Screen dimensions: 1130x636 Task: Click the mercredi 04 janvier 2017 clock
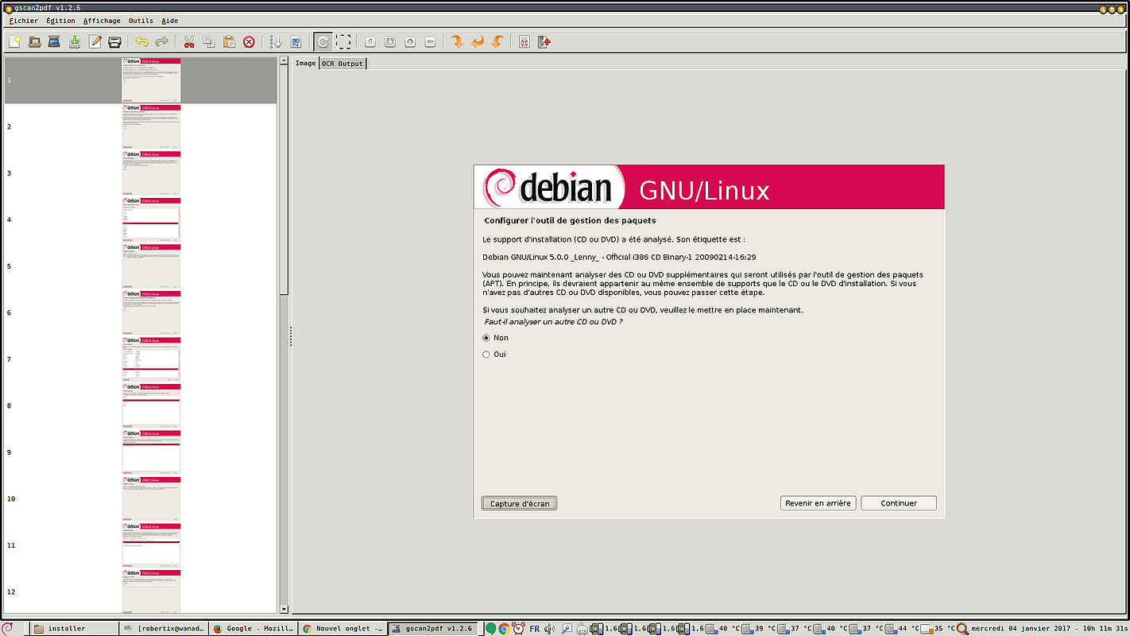[x=1049, y=629]
